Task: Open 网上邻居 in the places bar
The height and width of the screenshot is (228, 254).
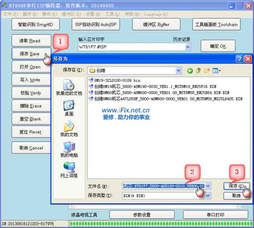Action: [x=69, y=170]
